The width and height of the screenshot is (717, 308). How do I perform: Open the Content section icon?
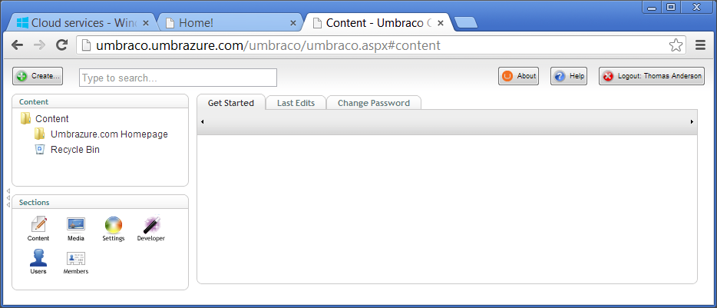pos(38,225)
